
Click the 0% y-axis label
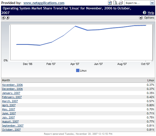[6, 60]
